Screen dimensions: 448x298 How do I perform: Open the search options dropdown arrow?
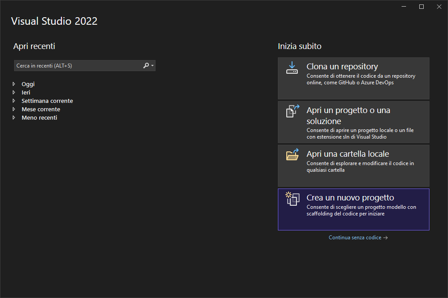coord(152,66)
